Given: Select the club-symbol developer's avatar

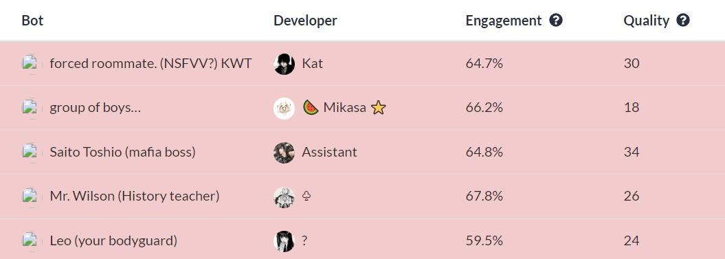Looking at the screenshot, I should tap(284, 197).
